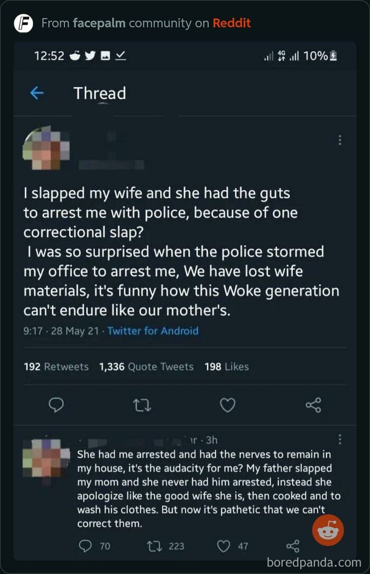The height and width of the screenshot is (574, 370).
Task: Click the retweet icon under the main tweet
Action: pos(142,405)
